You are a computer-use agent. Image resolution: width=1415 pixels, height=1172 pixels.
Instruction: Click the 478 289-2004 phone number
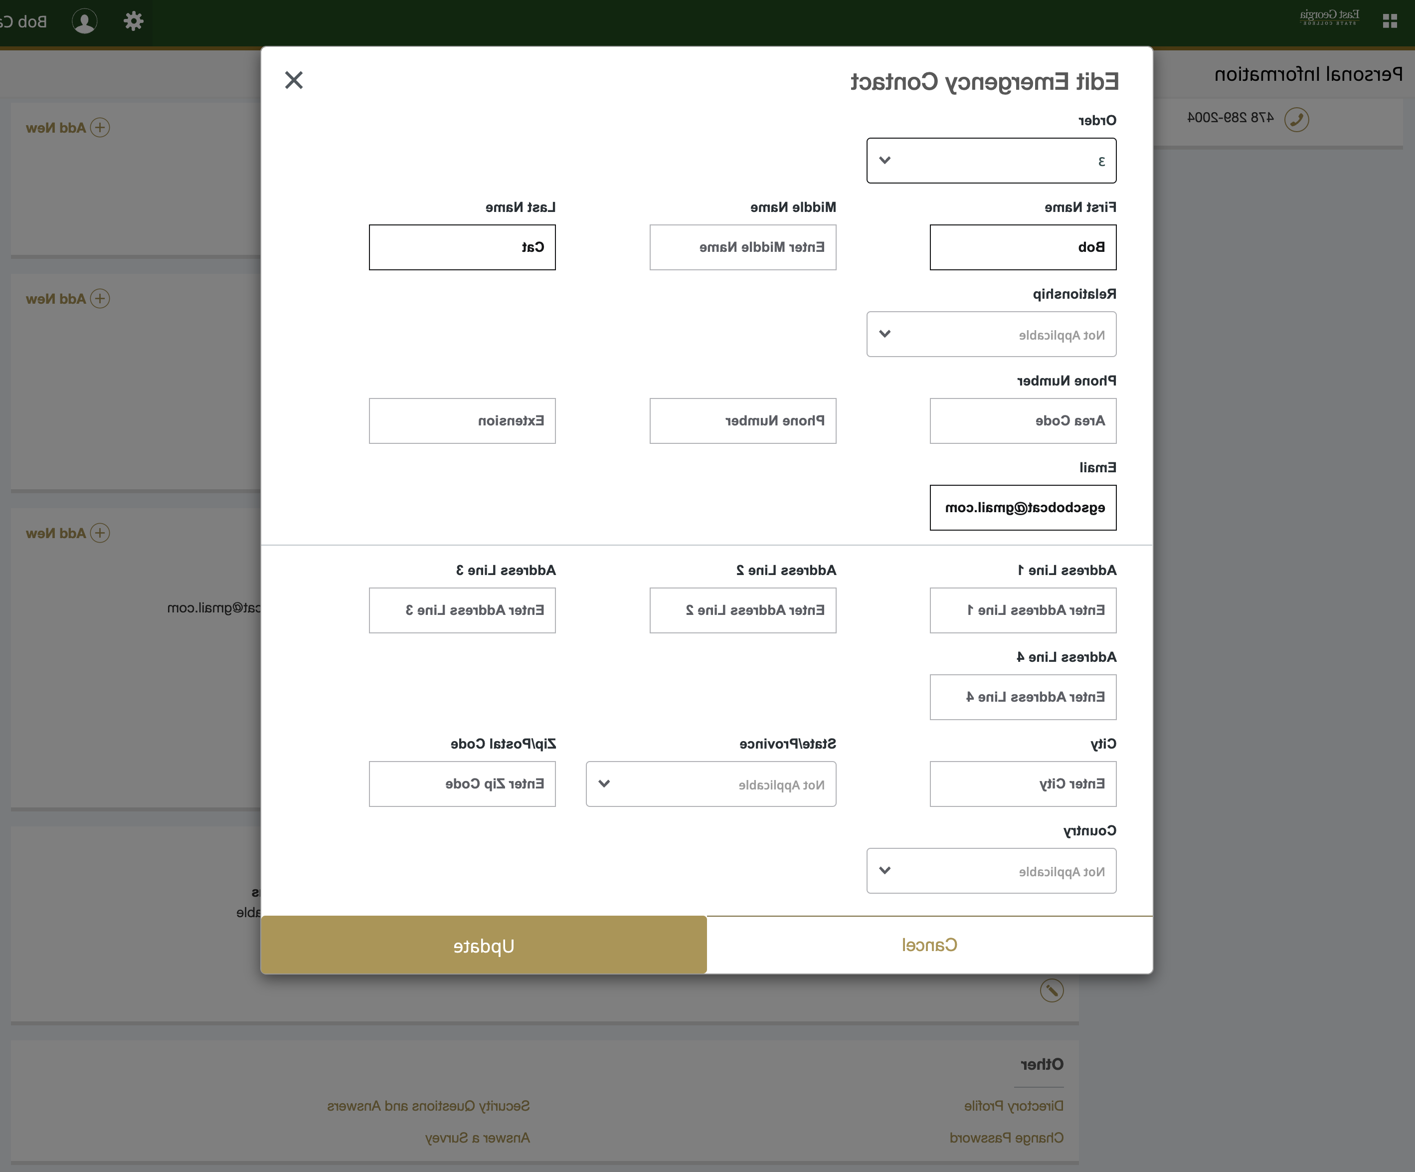click(1230, 117)
